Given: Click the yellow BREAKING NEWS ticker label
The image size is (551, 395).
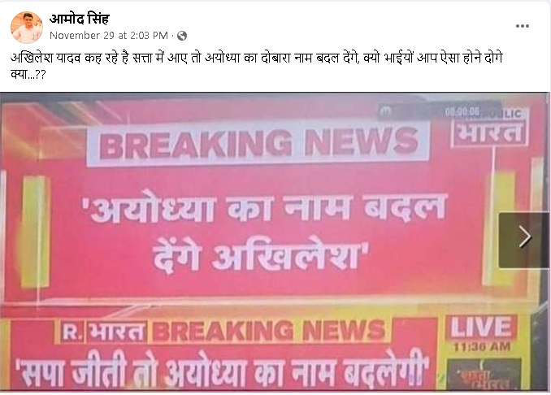Looking at the screenshot, I should click(270, 330).
